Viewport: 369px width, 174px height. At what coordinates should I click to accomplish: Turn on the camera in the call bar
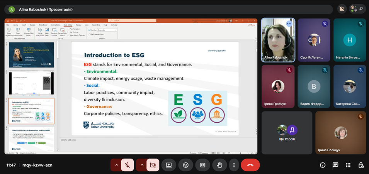pos(153,165)
